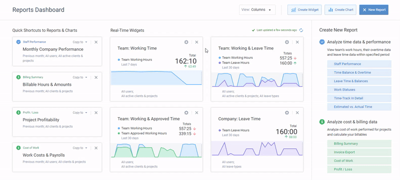
Task: Open settings gear on Company: Leave Time widget
Action: (x=287, y=113)
